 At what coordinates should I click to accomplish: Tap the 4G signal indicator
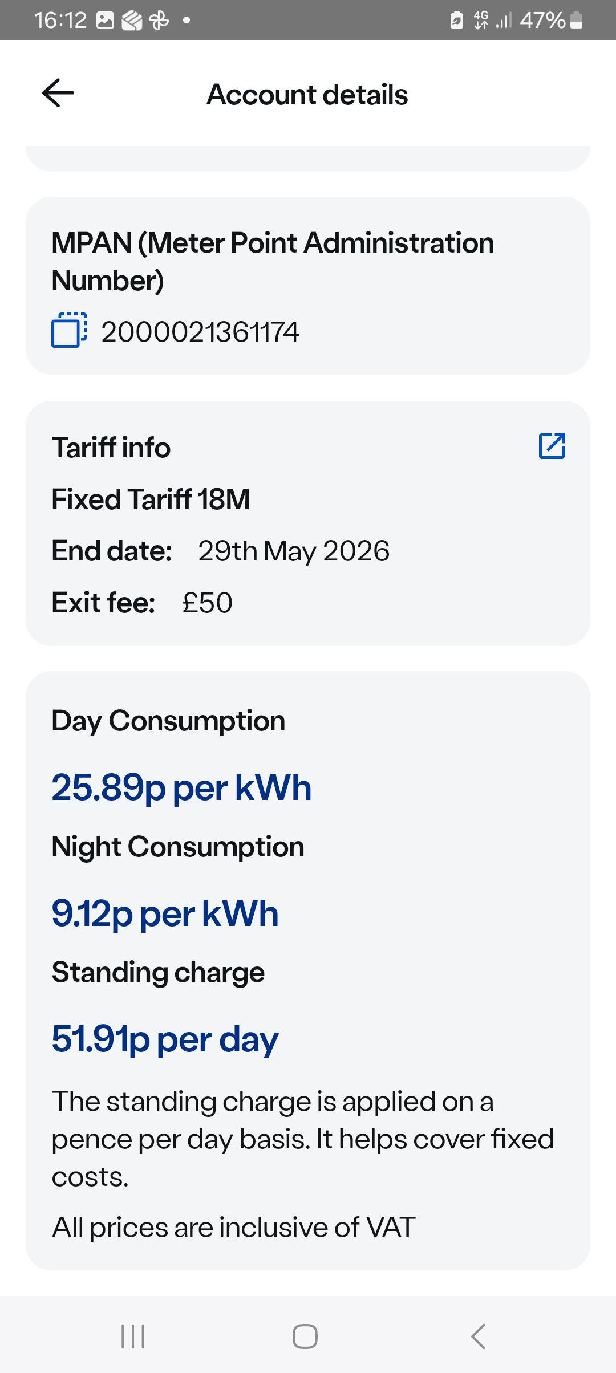(481, 20)
